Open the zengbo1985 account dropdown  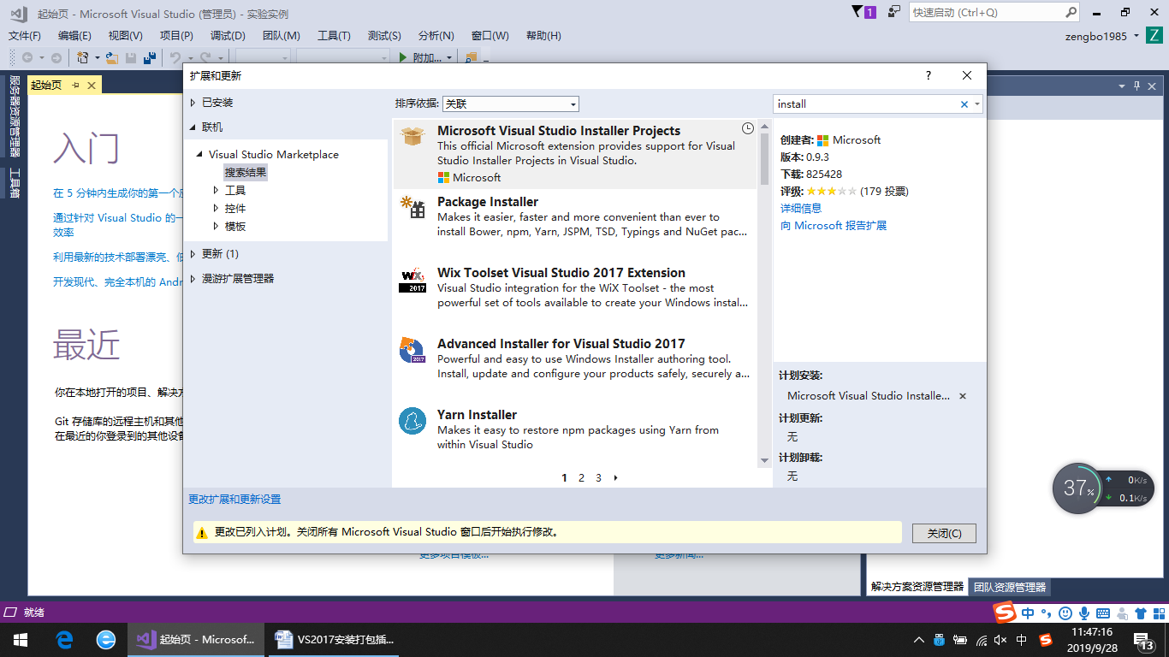[1136, 36]
